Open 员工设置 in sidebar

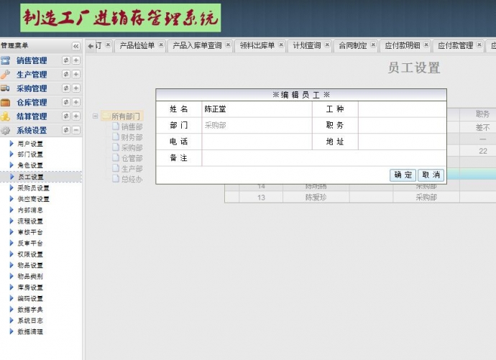click(x=31, y=177)
